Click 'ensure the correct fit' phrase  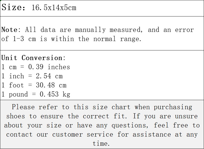(x=84, y=116)
